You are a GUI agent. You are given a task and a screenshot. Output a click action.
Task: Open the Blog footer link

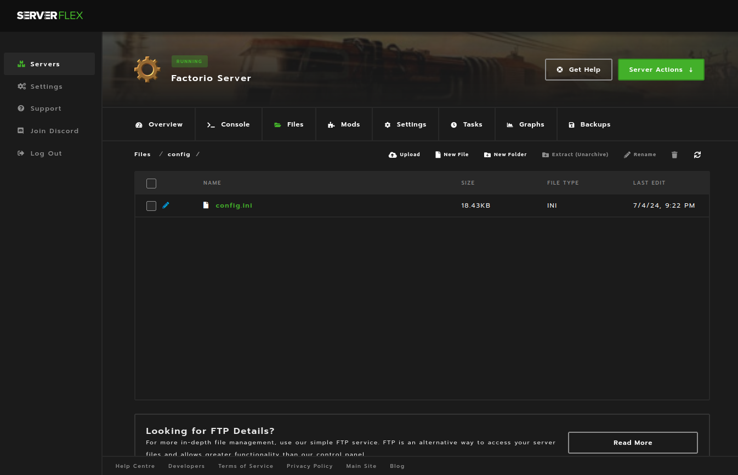click(x=398, y=466)
